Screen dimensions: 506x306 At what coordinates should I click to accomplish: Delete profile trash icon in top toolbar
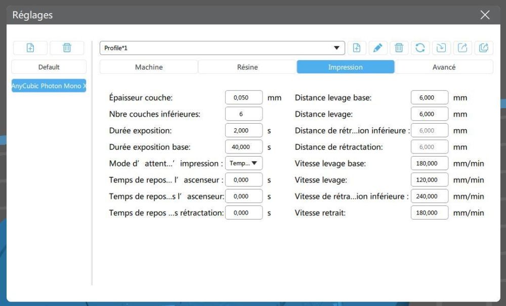coord(399,48)
